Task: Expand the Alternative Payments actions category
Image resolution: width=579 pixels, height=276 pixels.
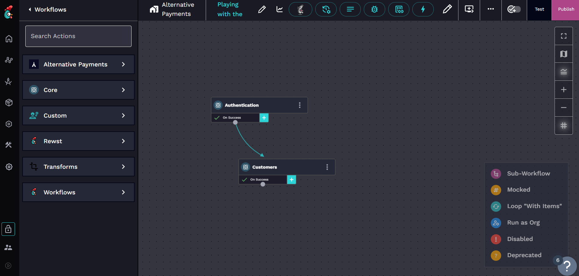Action: coord(78,64)
